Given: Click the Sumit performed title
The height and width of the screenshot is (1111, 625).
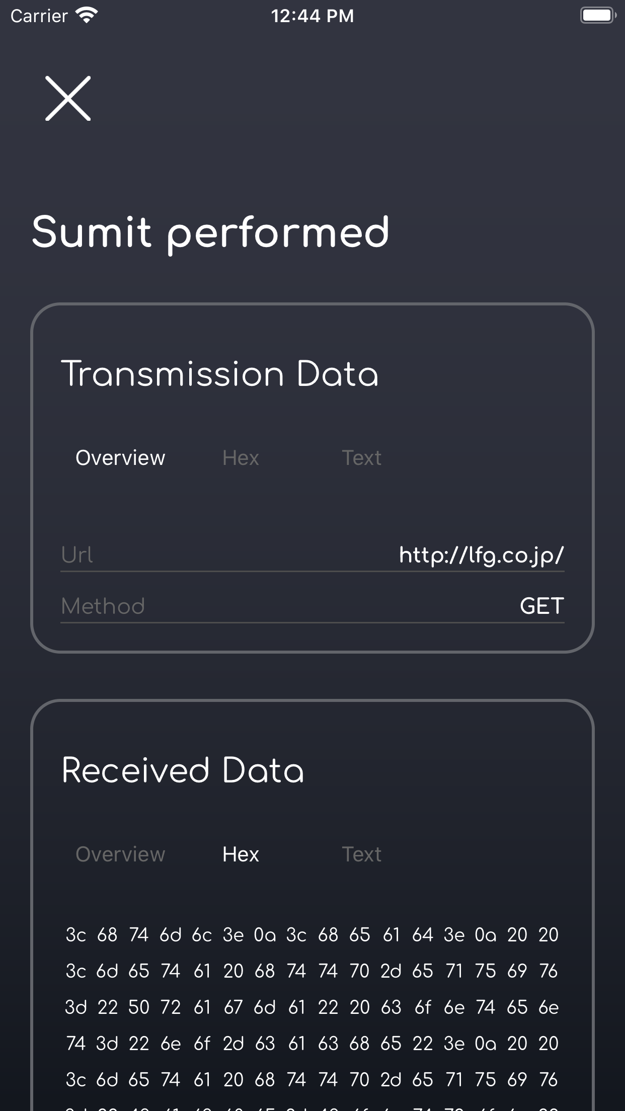Looking at the screenshot, I should tap(211, 231).
